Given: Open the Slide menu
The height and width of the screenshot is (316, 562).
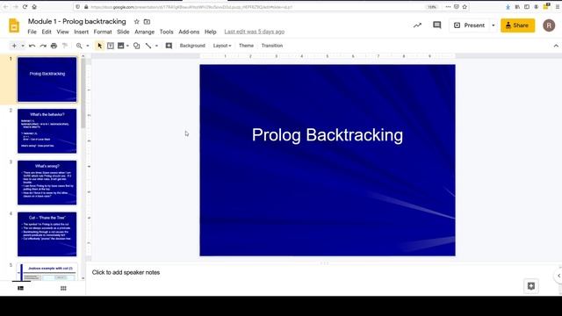Looking at the screenshot, I should coord(123,32).
